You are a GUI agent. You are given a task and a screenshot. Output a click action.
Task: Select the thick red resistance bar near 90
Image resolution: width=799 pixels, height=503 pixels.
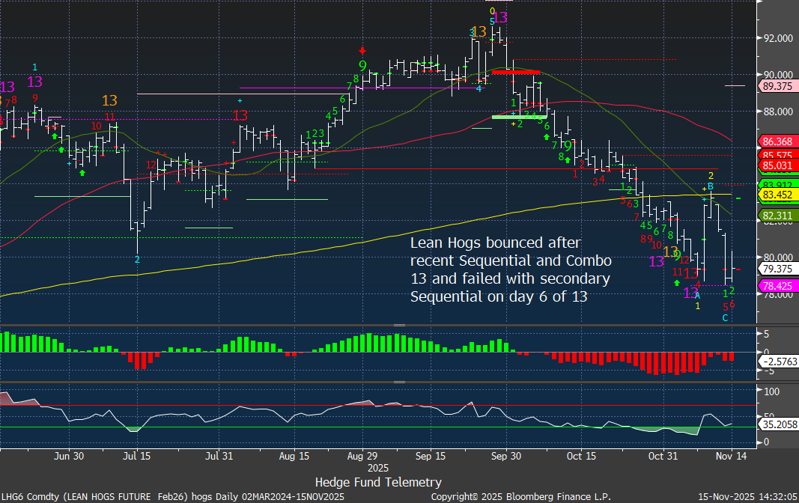515,72
